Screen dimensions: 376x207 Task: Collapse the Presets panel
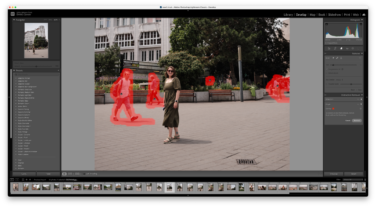pyautogui.click(x=14, y=70)
